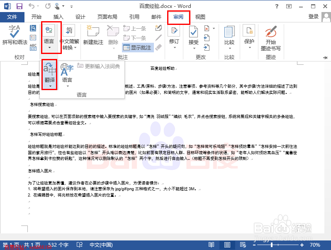The height and width of the screenshot is (250, 331).
Task: Switch to print layout view icon
Action: click(x=227, y=245)
